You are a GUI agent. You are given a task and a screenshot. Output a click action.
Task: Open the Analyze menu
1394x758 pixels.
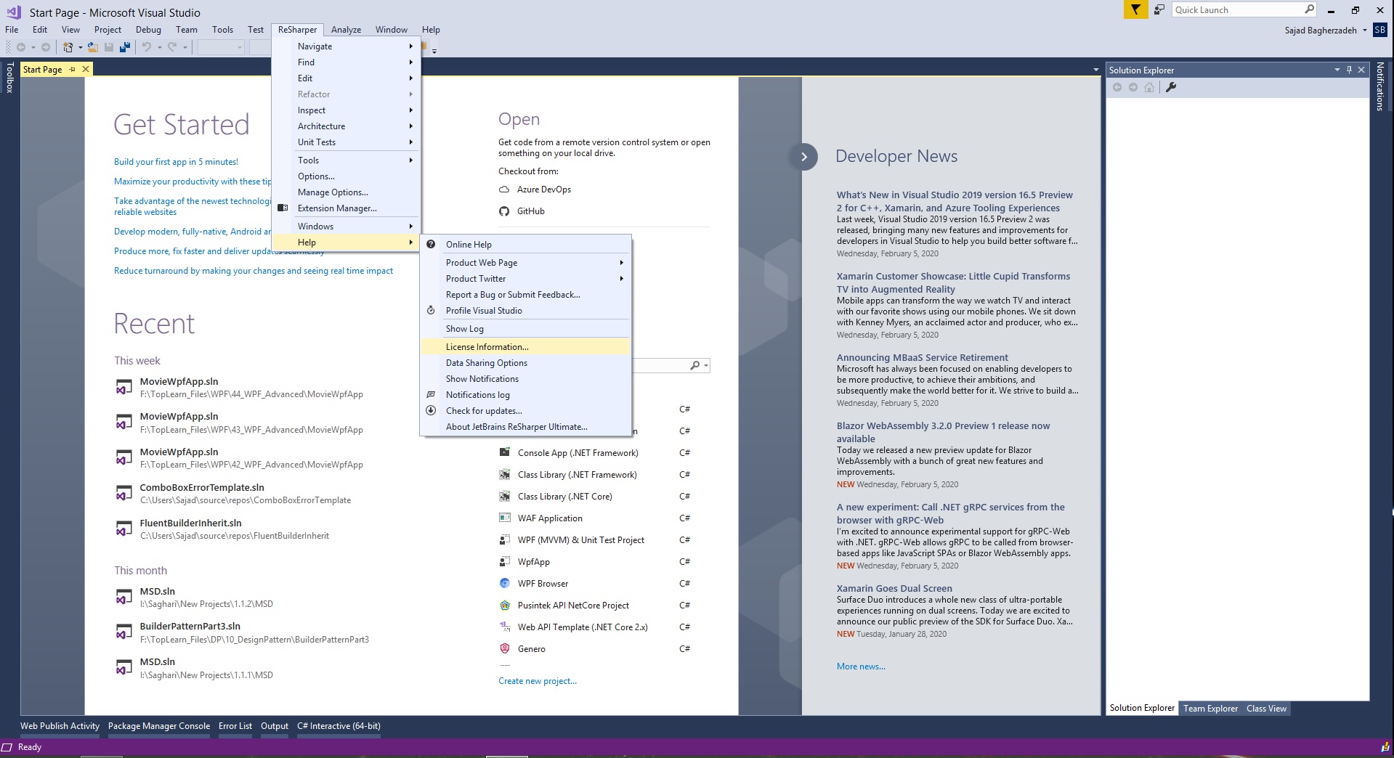346,30
